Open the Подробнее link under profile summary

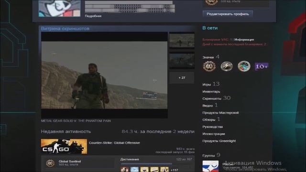[x=93, y=16]
